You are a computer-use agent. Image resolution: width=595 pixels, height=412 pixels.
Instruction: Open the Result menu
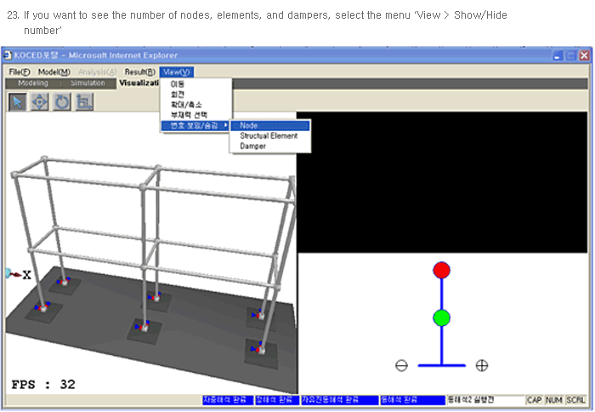pyautogui.click(x=139, y=72)
